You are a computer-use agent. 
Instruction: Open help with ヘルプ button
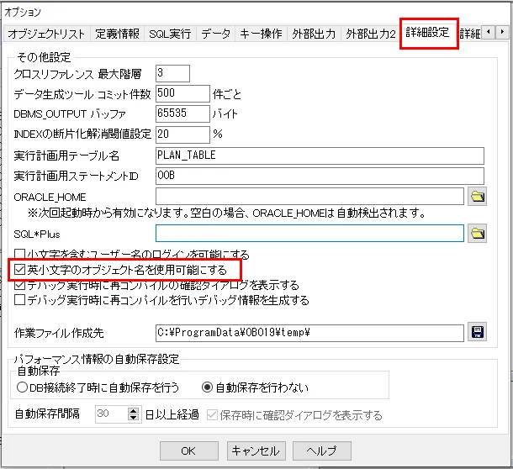click(x=322, y=451)
